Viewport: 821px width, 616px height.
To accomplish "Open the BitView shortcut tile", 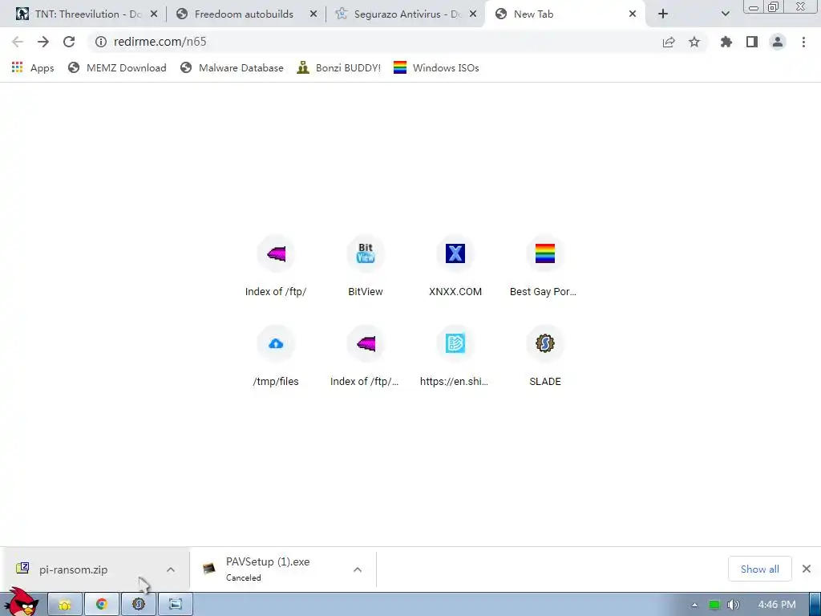I will tap(366, 267).
